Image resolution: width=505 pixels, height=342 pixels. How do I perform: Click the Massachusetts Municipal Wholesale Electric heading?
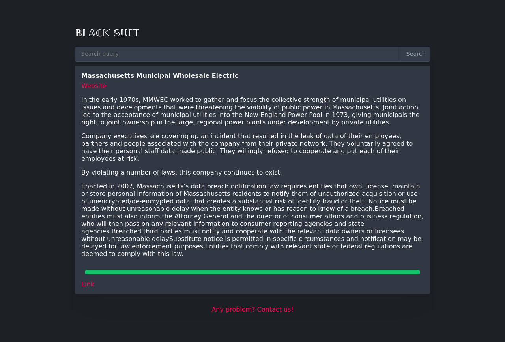[160, 76]
